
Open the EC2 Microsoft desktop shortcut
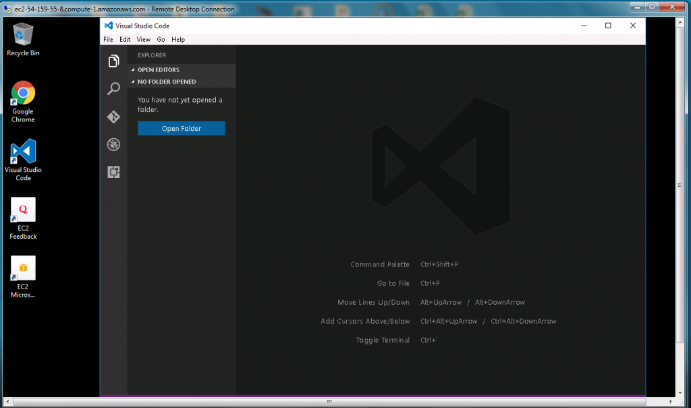22,268
